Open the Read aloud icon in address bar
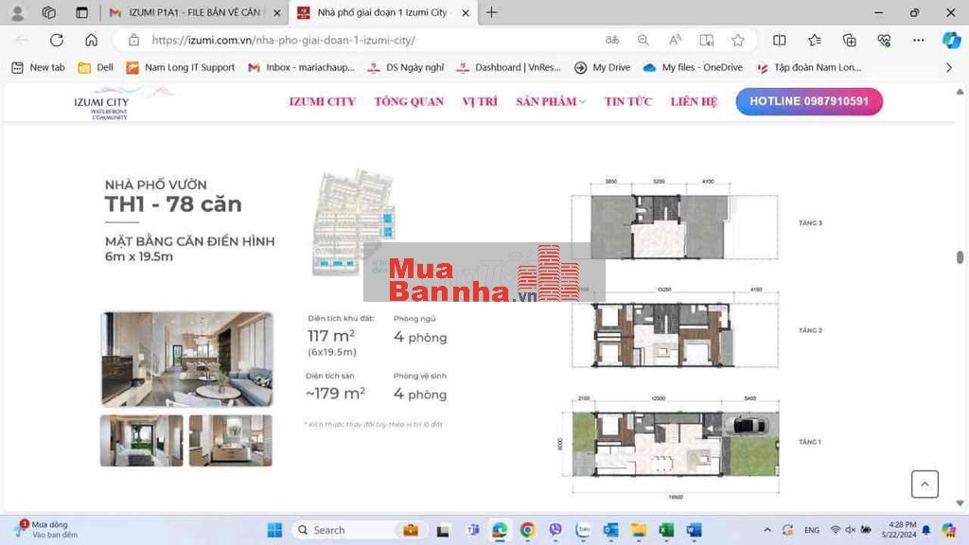 pyautogui.click(x=676, y=41)
